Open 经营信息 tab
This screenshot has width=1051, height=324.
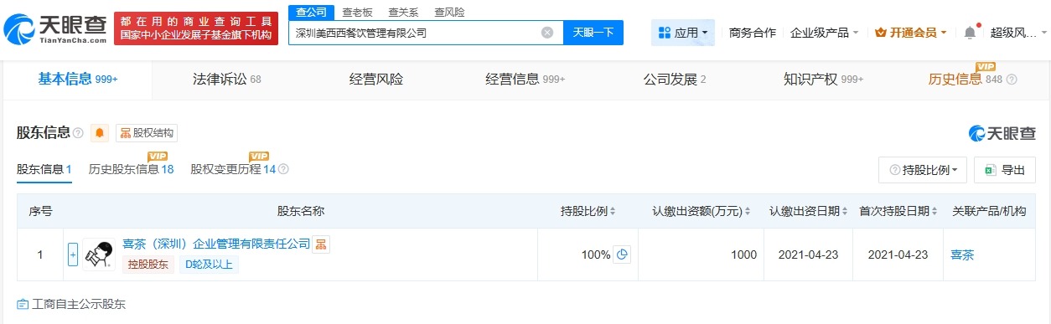point(525,80)
